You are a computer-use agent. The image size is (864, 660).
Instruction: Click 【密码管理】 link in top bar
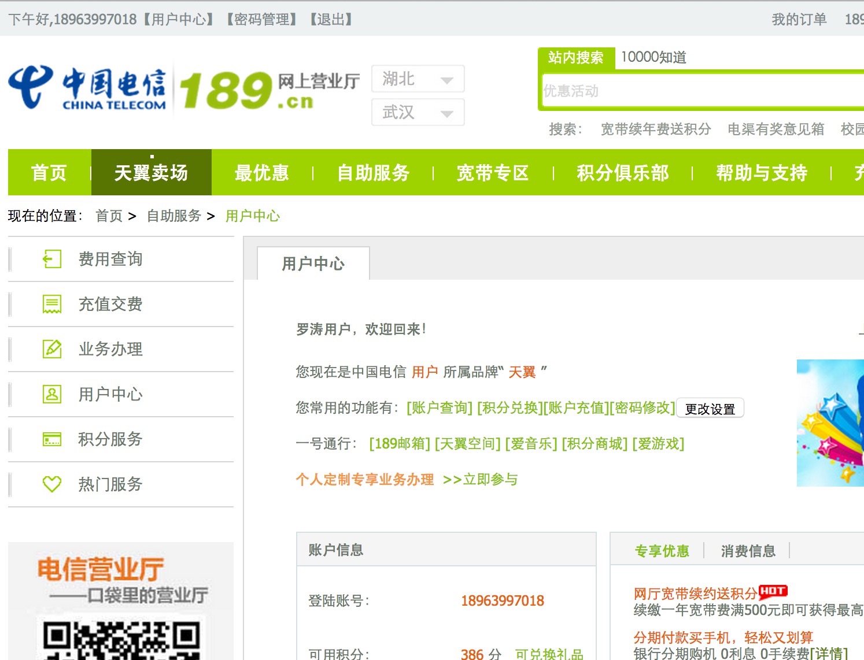coord(262,19)
